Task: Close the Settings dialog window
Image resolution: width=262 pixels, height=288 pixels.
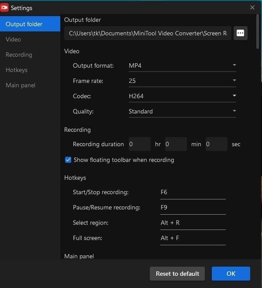Action: 252,7
